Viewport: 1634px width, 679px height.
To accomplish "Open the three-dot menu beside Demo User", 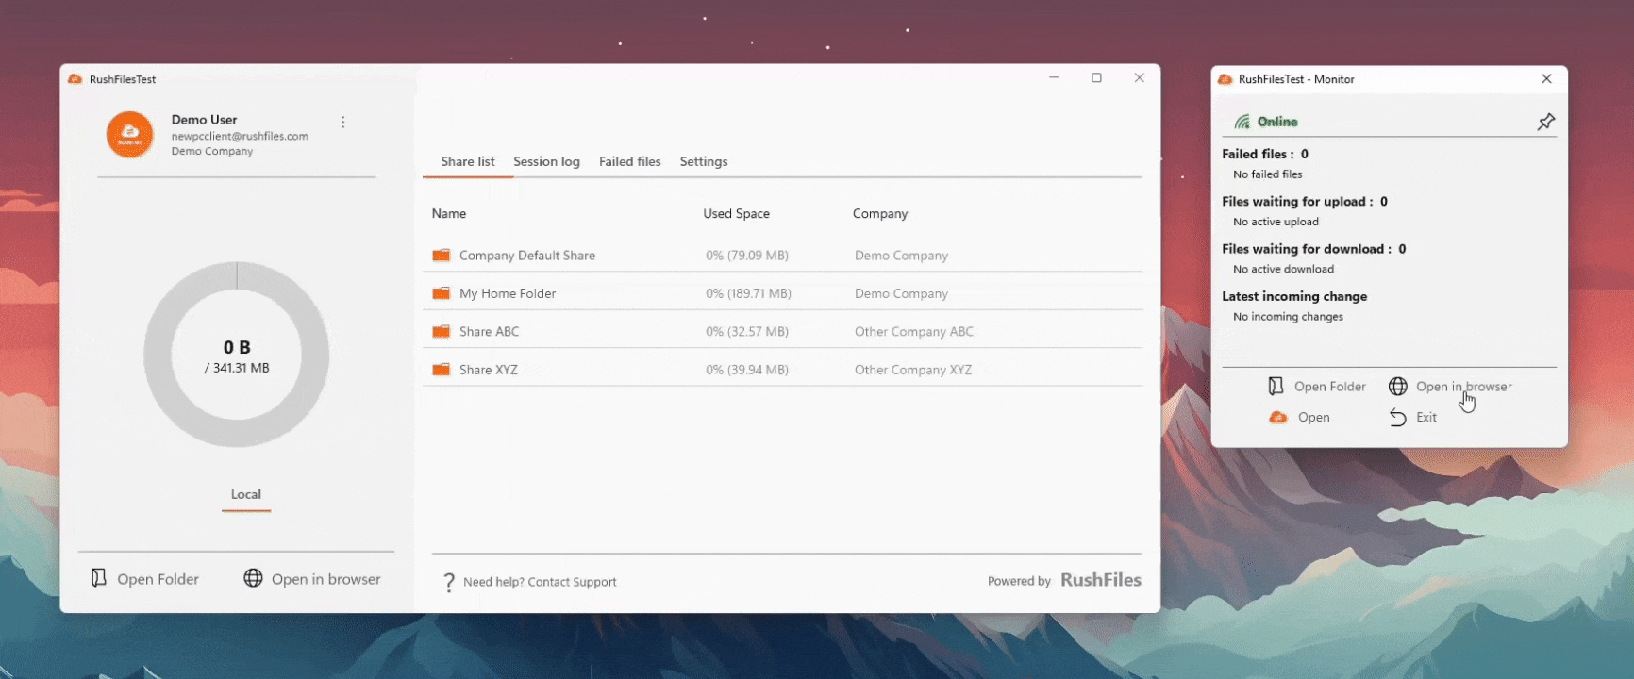I will click(343, 123).
